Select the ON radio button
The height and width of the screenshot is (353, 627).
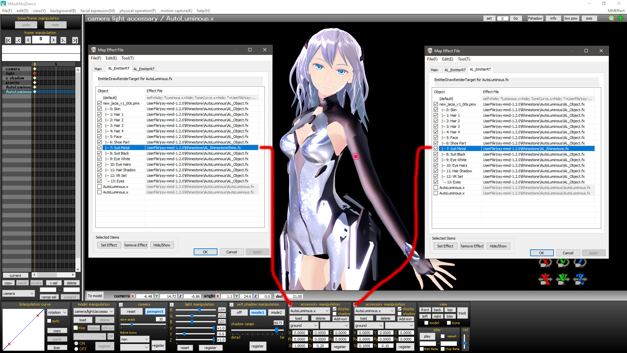[x=76, y=344]
